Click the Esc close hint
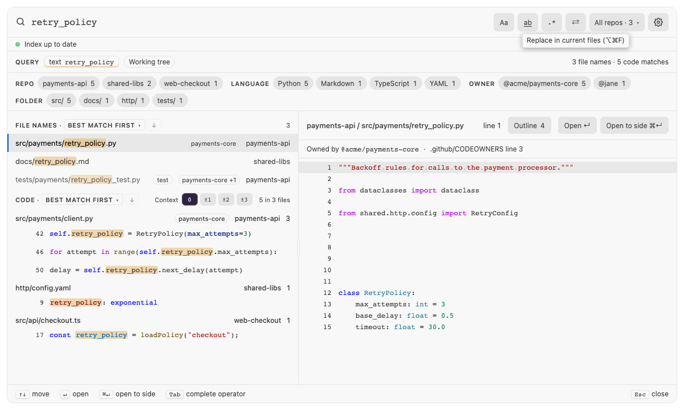Viewport: 684px width, 410px height. tap(650, 394)
